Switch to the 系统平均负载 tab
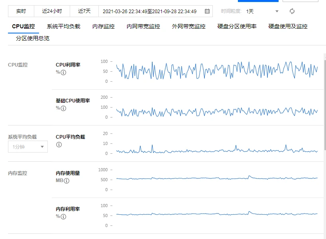Screen dimensions: 326x239 [x=63, y=26]
